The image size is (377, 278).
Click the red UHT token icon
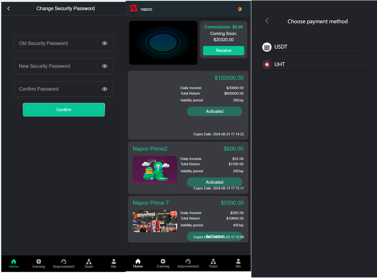267,65
